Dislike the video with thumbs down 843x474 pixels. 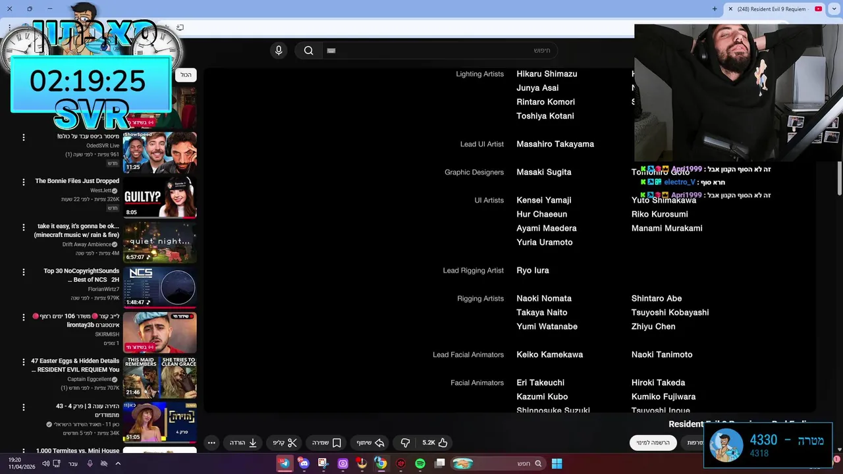tap(405, 443)
